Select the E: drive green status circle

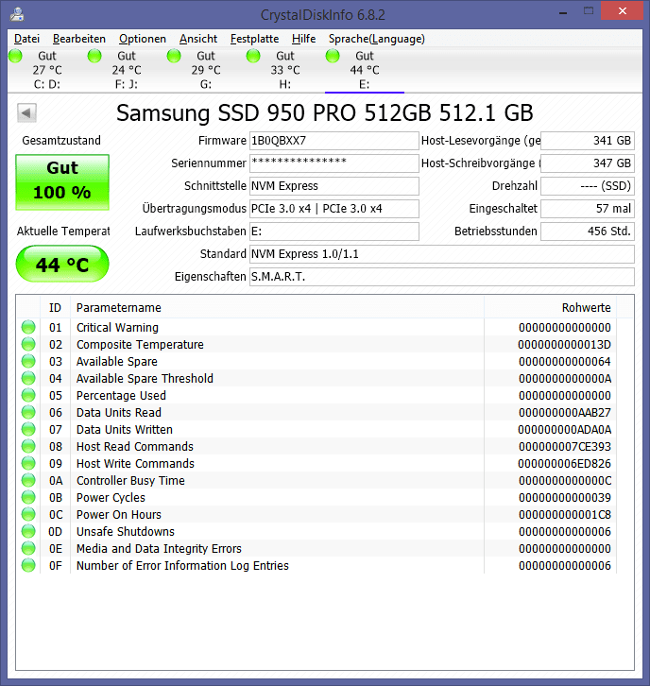pos(333,56)
